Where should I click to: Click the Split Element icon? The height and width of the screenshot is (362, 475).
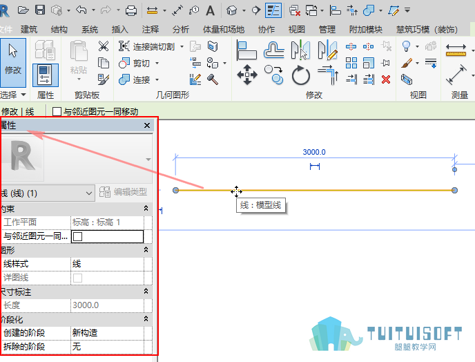351,46
